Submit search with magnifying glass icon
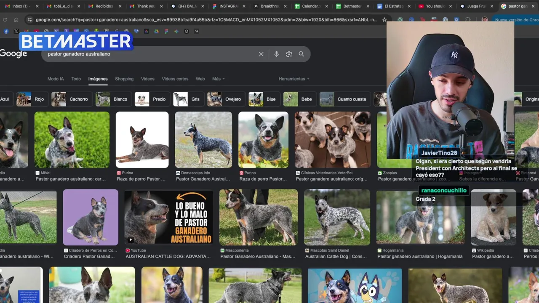 pos(302,54)
